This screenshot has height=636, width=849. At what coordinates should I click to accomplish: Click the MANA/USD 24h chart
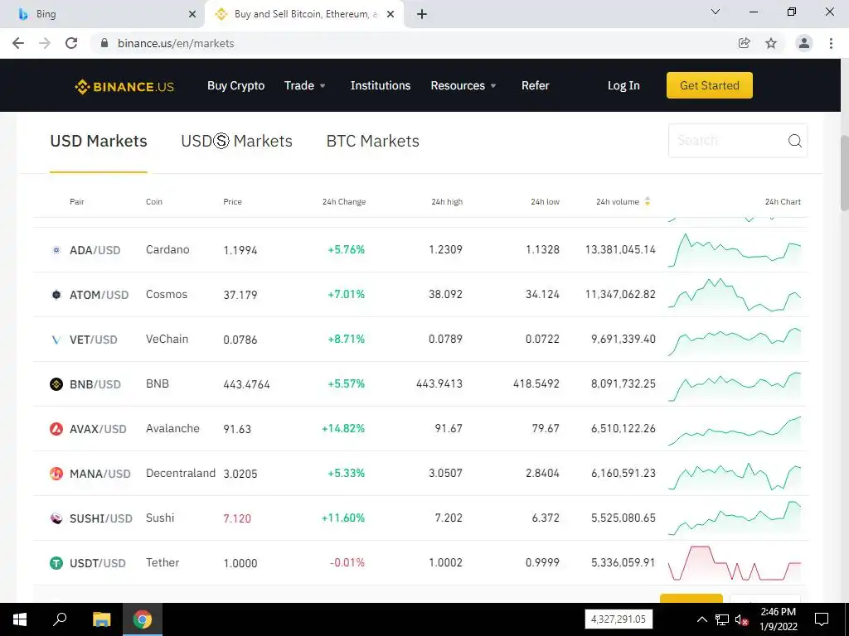pyautogui.click(x=735, y=476)
